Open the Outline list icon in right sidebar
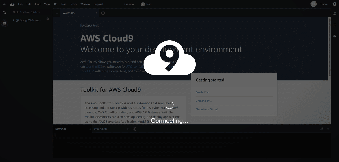339x162 pixels. click(334, 25)
